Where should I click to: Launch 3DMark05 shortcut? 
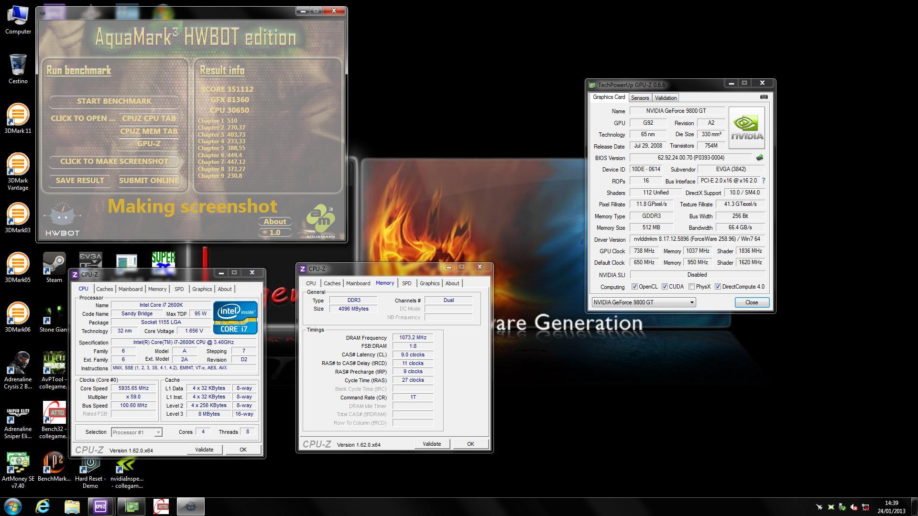click(x=18, y=268)
